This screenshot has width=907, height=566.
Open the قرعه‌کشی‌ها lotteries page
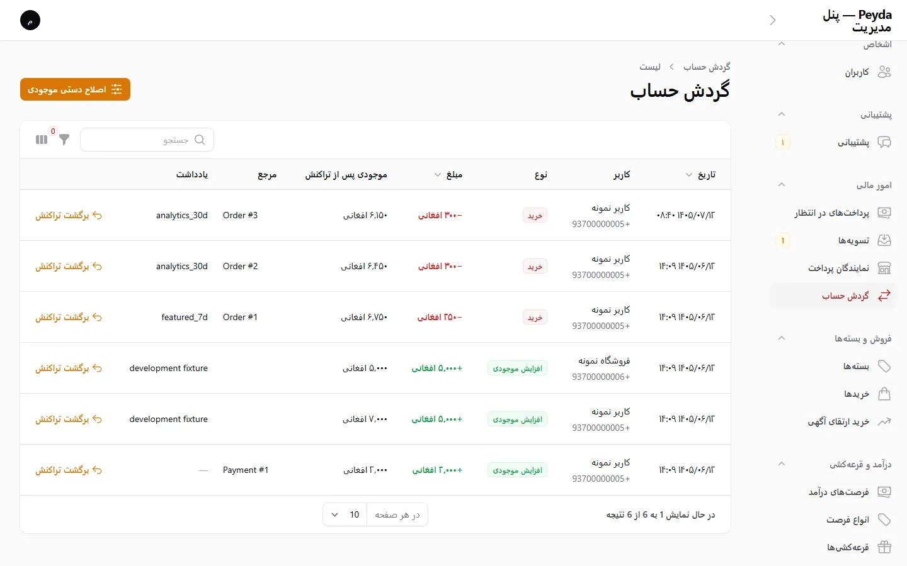click(x=833, y=548)
